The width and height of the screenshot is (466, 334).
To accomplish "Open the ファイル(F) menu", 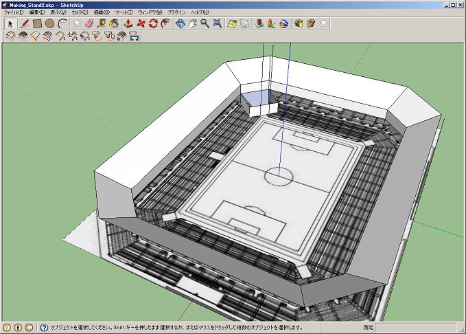I will (x=14, y=12).
